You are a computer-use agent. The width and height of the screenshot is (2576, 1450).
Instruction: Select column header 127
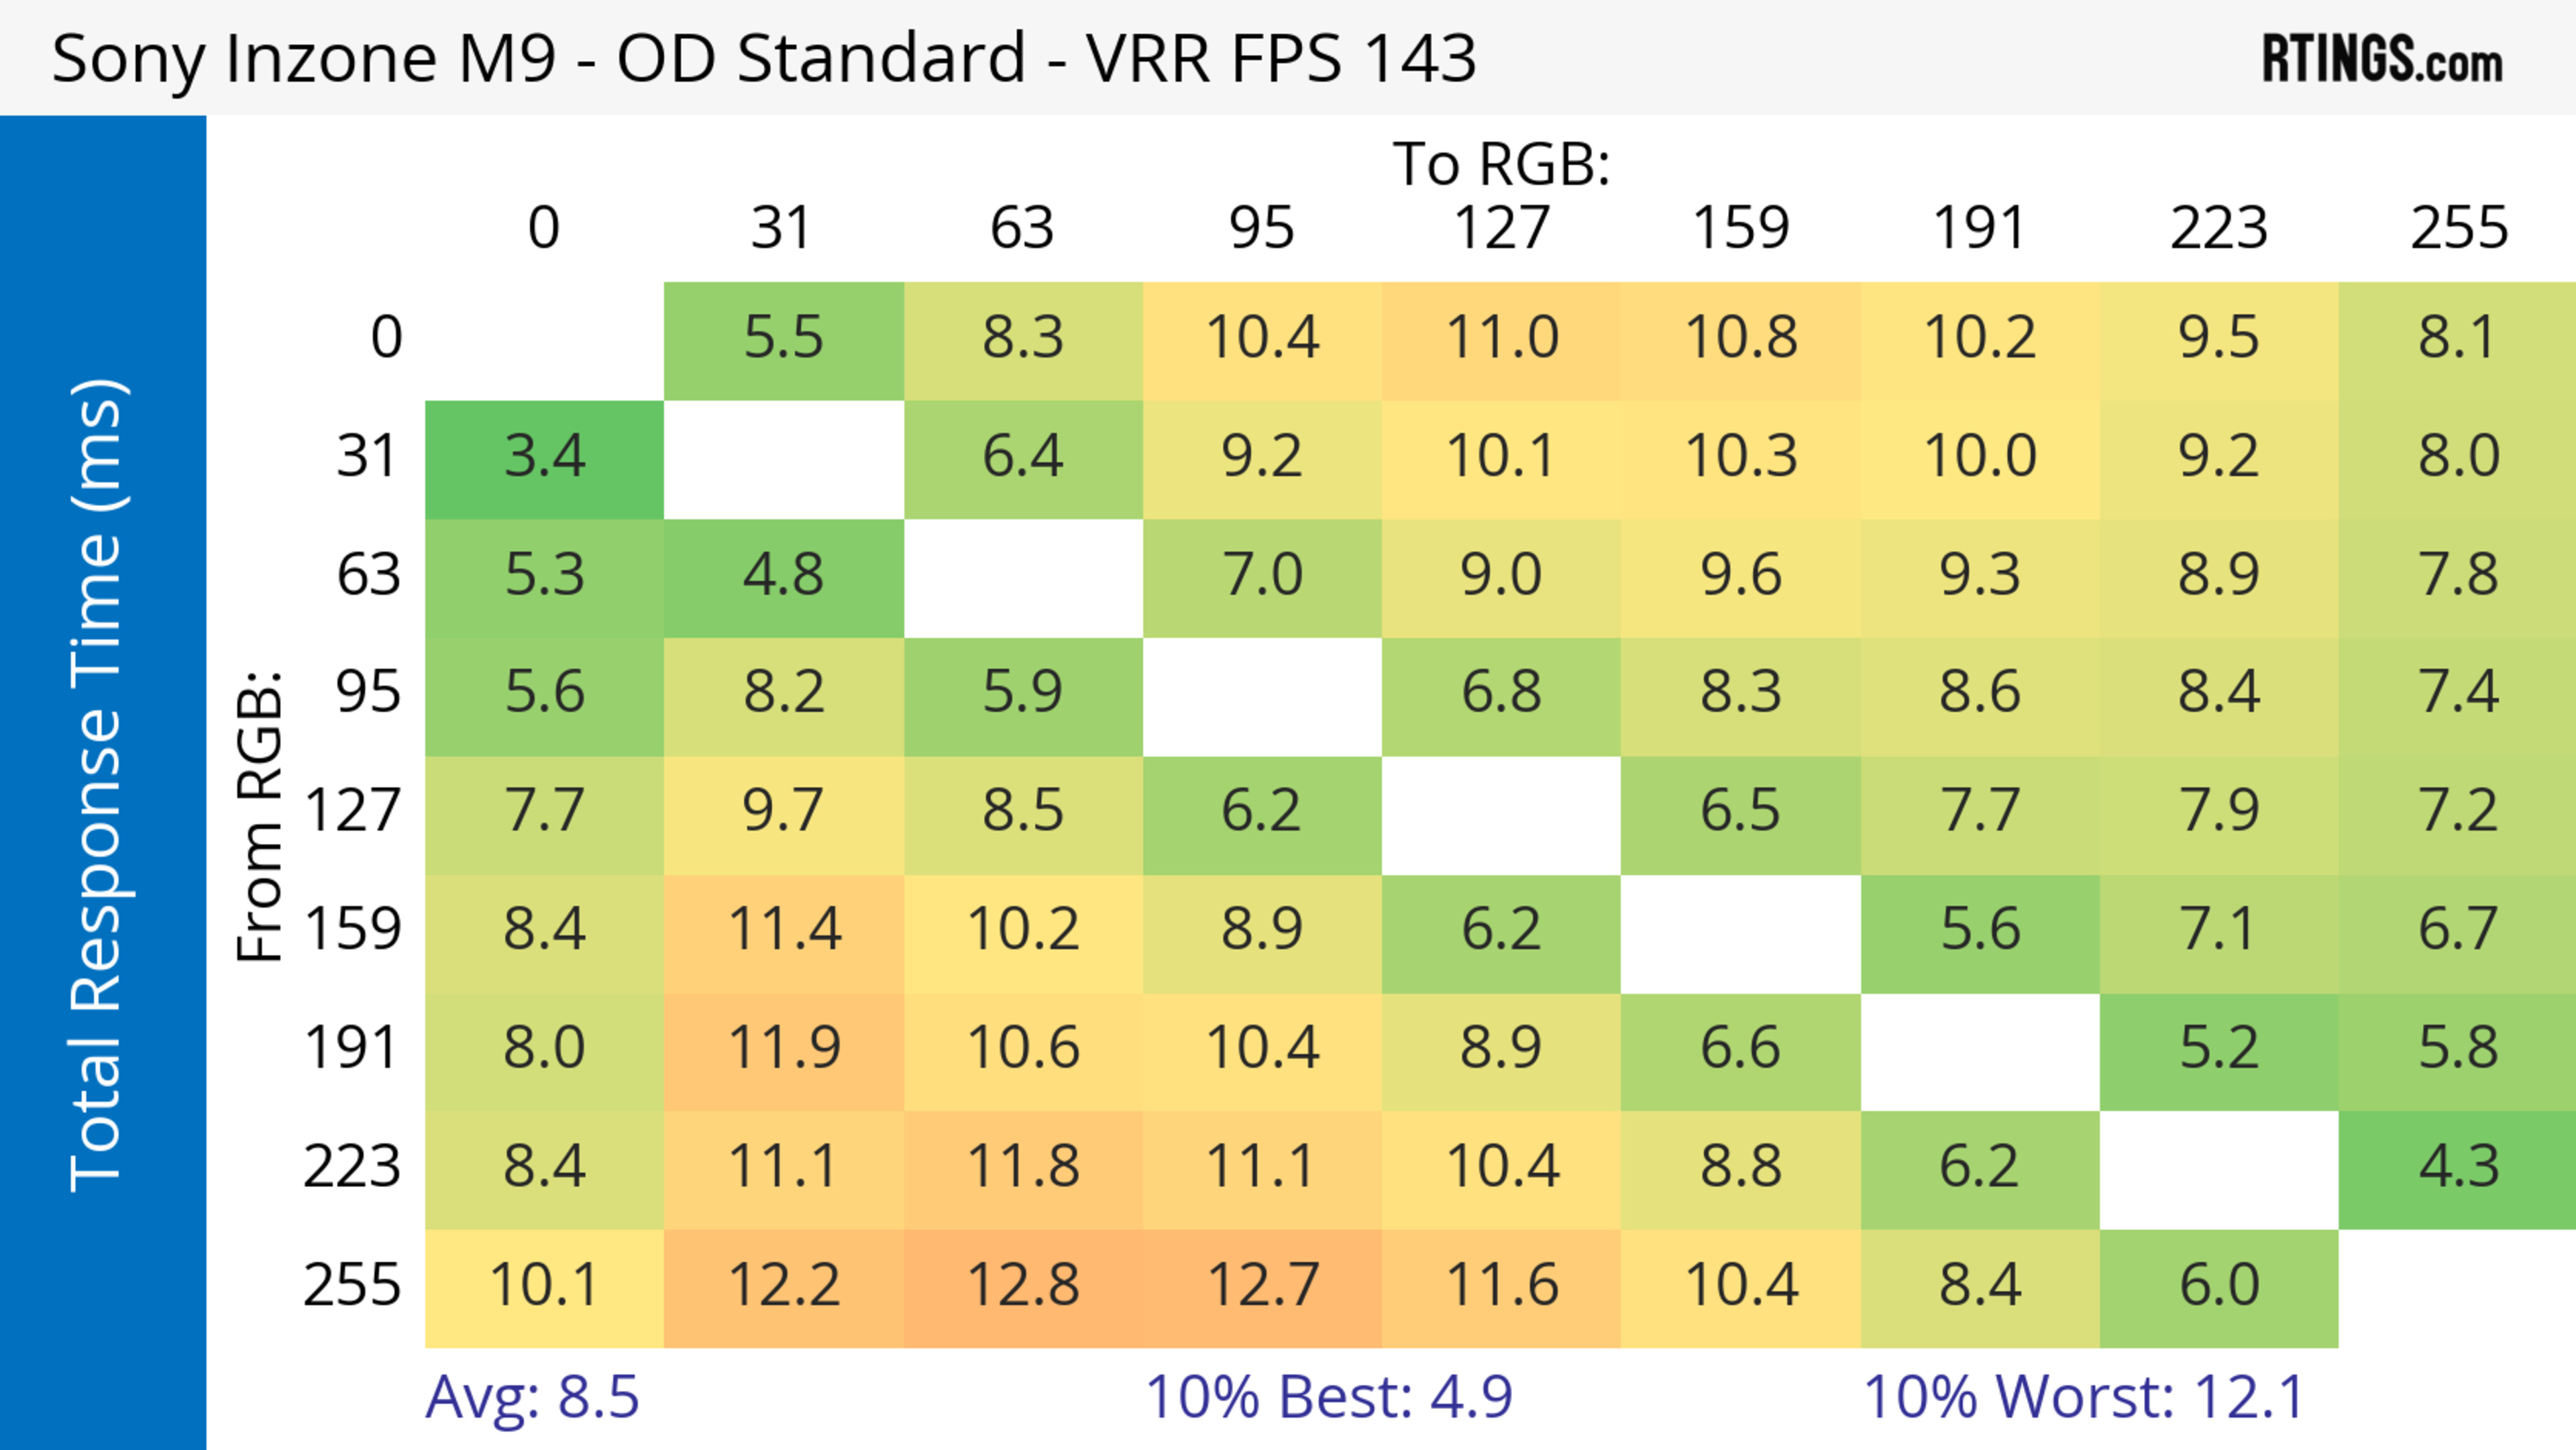(x=1501, y=228)
